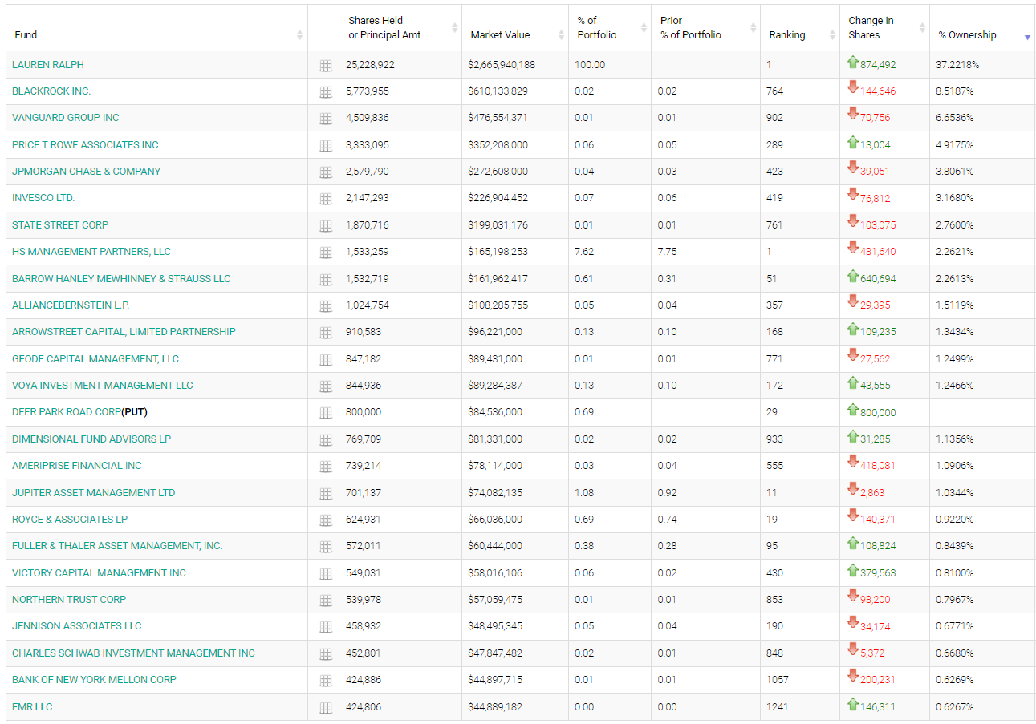Screen dimensions: 1036x724
Task: Open ROYCE & ASSOCIATES LP link
Action: click(70, 519)
